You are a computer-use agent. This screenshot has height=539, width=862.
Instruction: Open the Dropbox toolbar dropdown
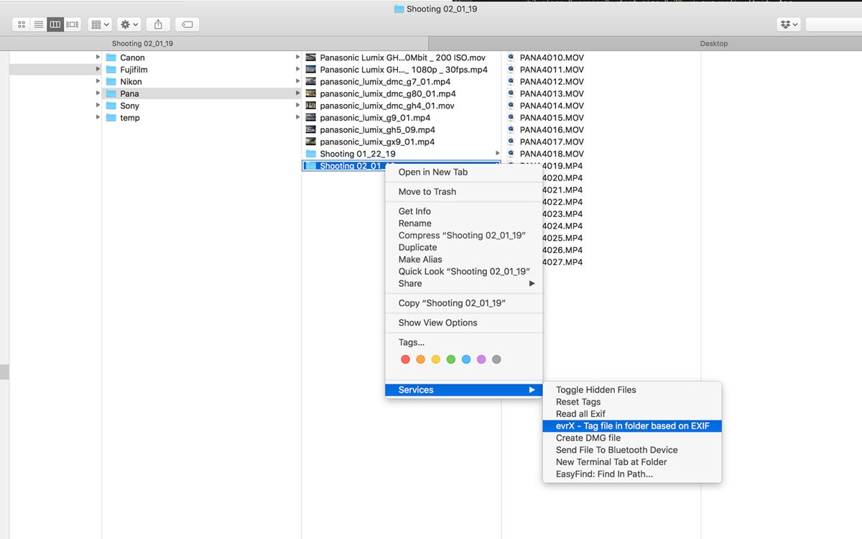click(x=789, y=24)
